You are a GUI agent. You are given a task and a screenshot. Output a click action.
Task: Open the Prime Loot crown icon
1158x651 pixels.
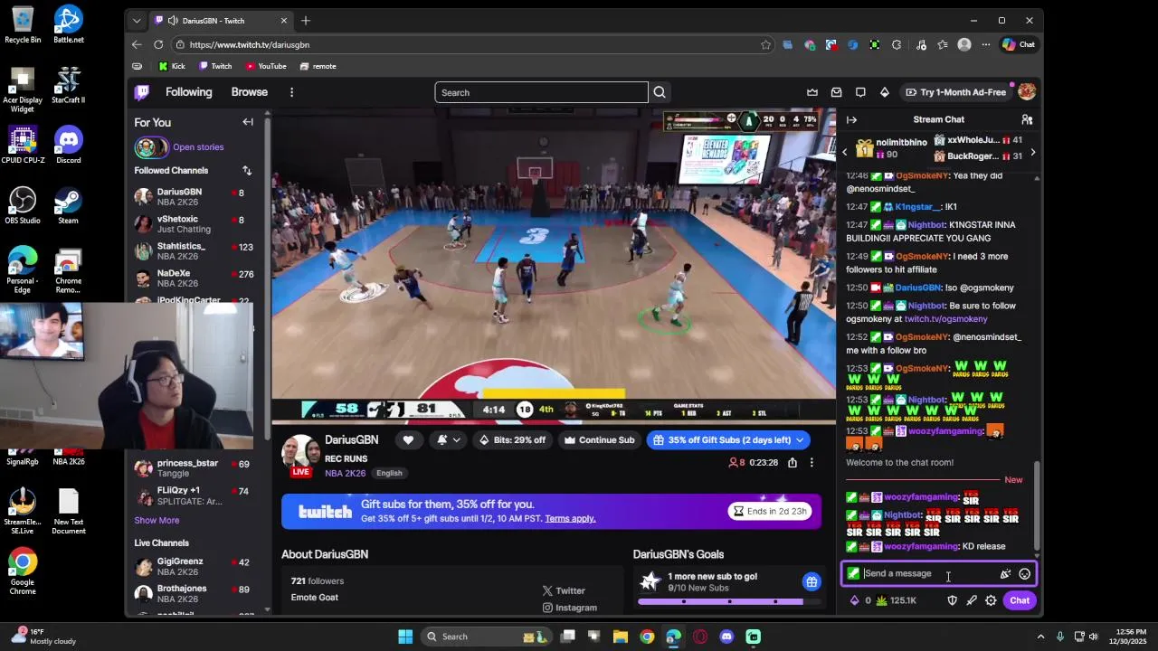(812, 92)
